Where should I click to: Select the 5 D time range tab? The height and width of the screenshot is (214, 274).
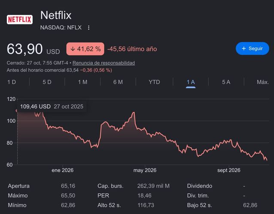(47, 82)
